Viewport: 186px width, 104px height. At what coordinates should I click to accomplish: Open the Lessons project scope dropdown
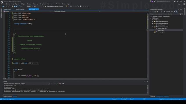pyautogui.click(x=27, y=11)
